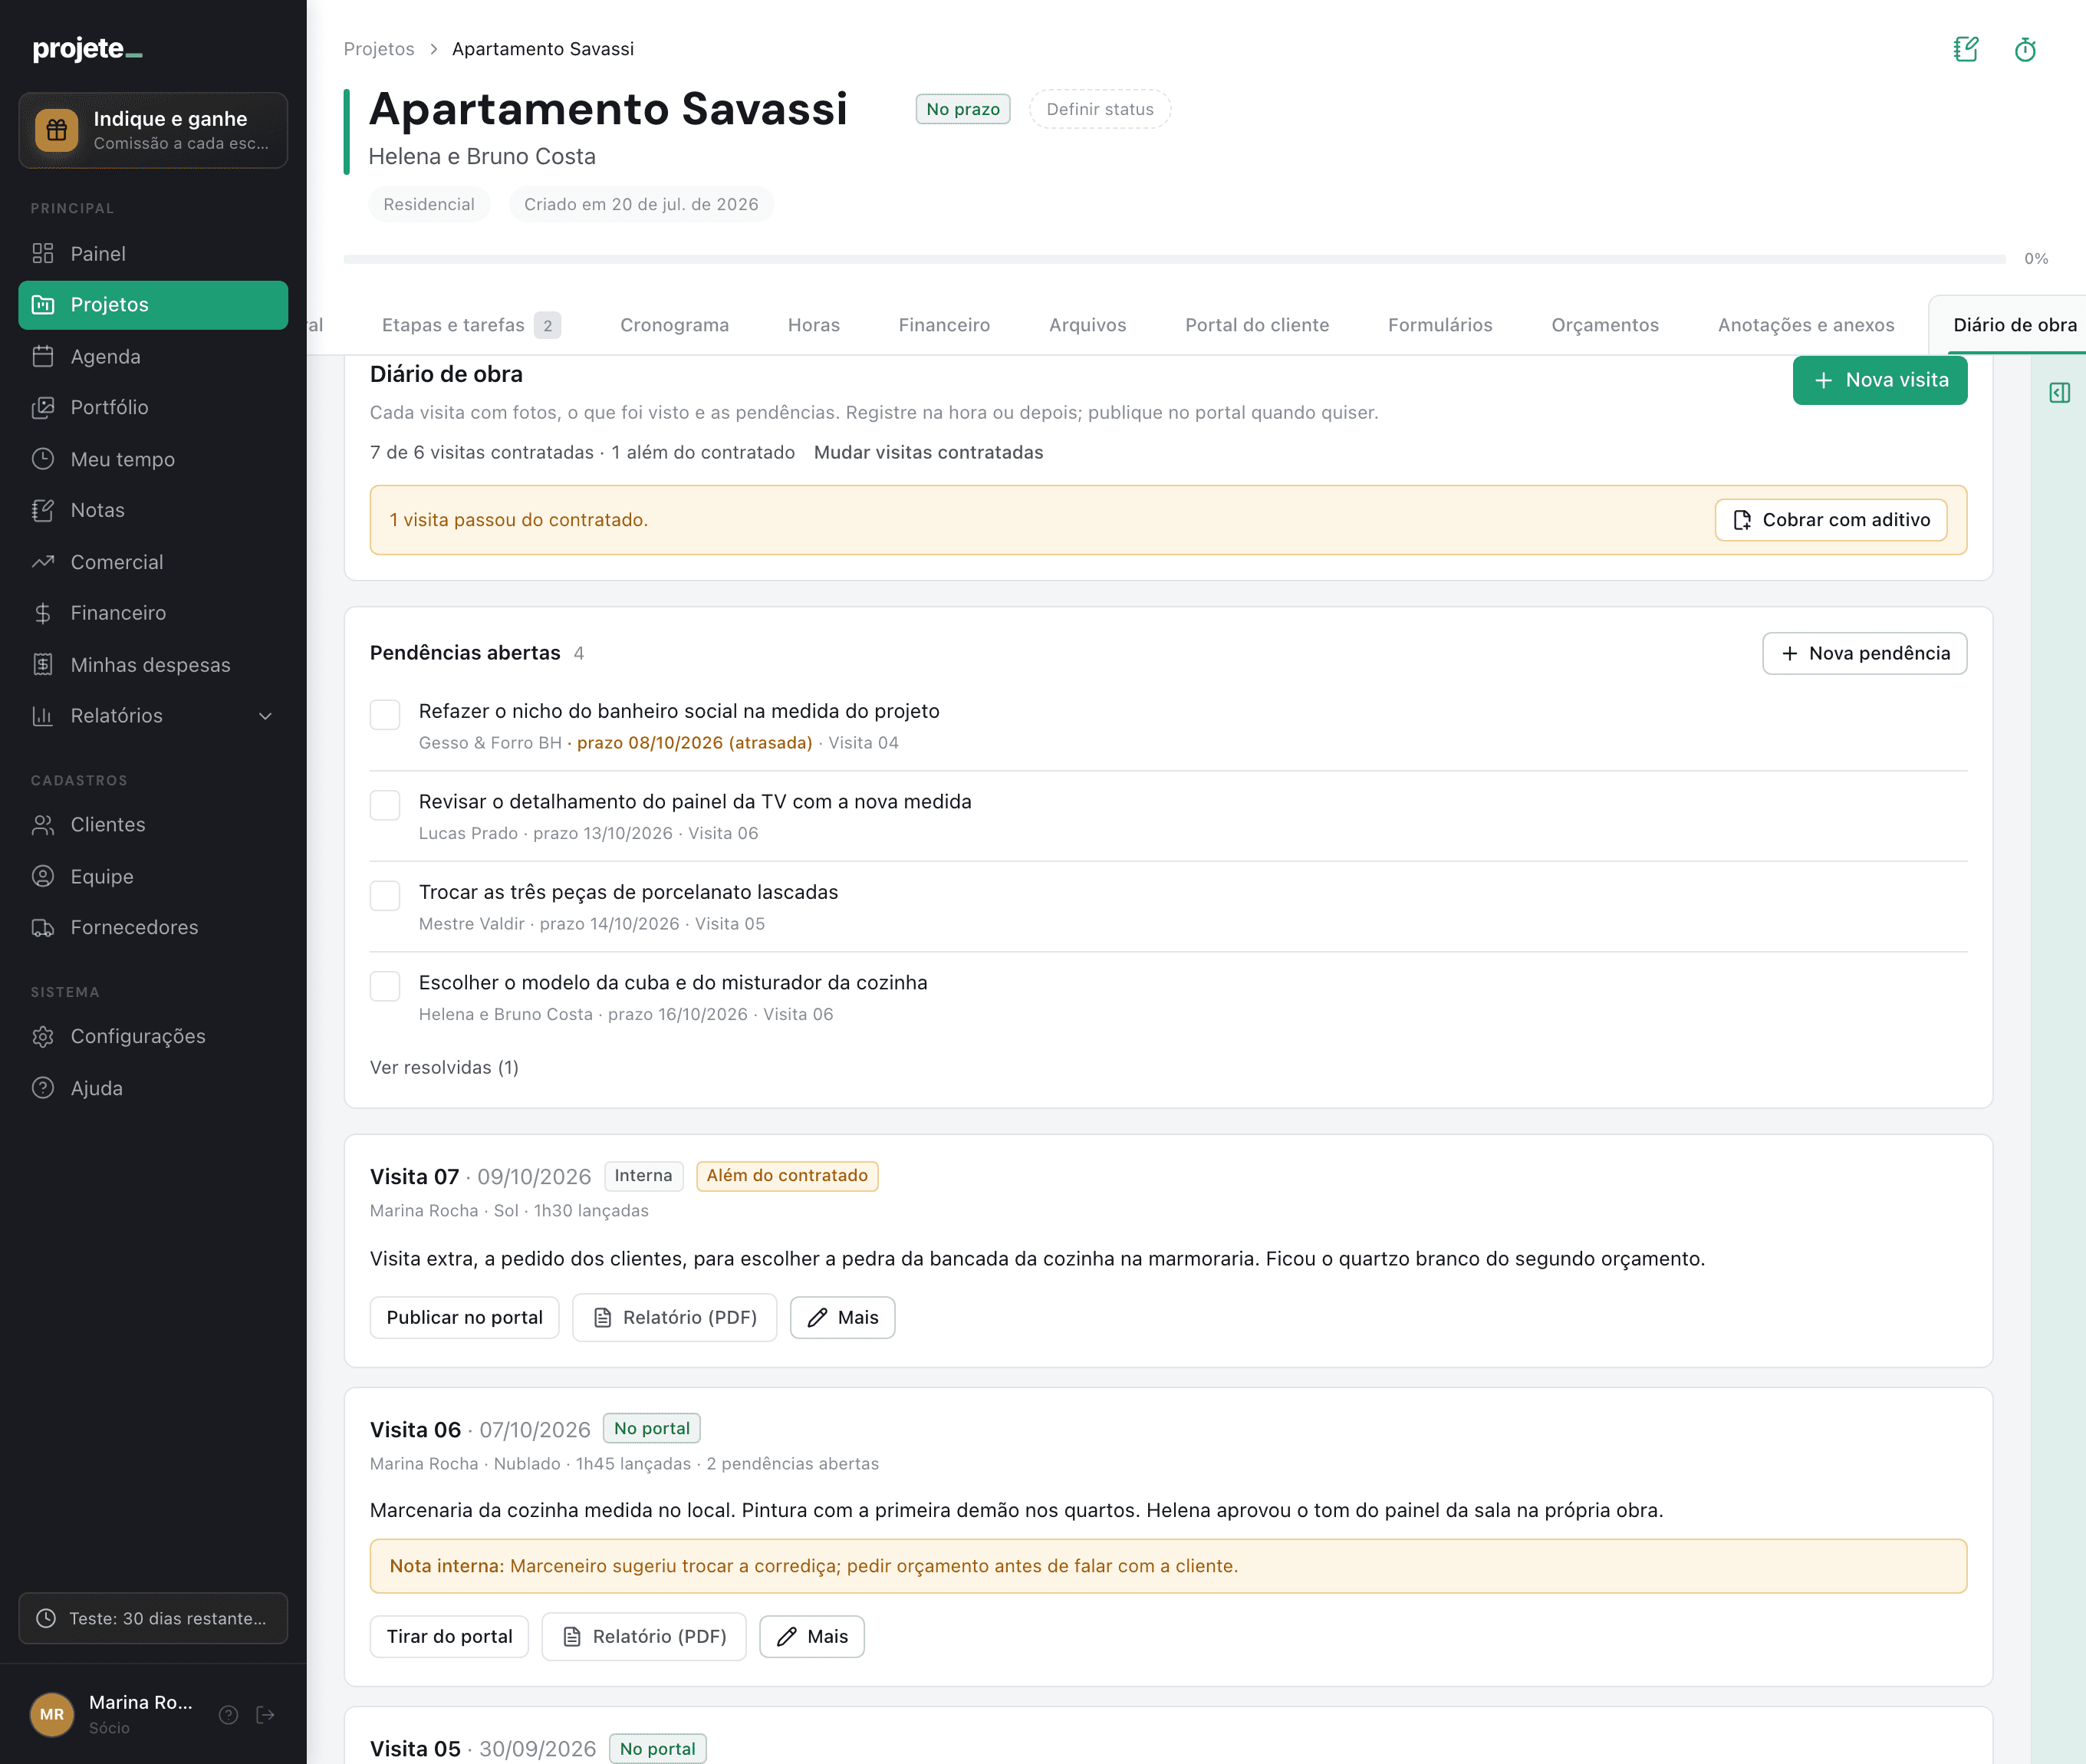The image size is (2086, 1764).
Task: Click Publicar no portal for Visita 07
Action: point(464,1317)
